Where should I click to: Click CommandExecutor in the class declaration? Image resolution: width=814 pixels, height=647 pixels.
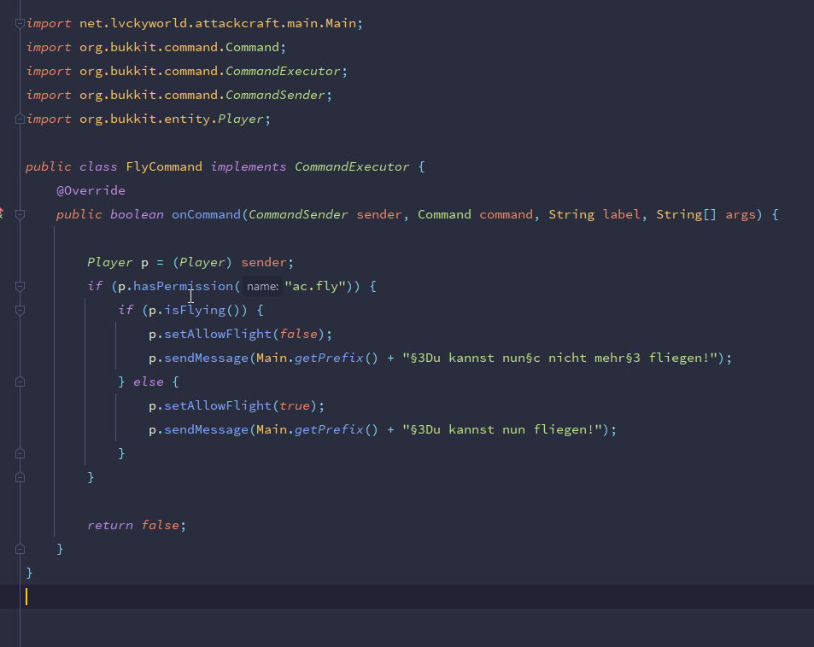point(352,167)
